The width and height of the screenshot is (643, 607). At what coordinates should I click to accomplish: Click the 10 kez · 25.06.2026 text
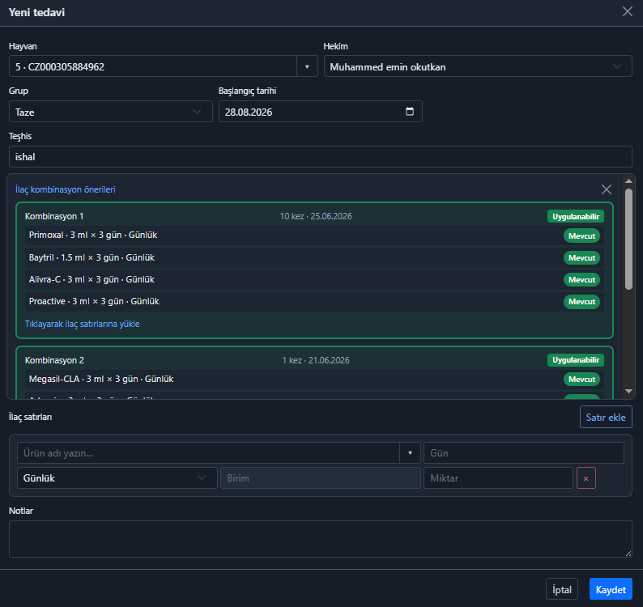(x=316, y=216)
